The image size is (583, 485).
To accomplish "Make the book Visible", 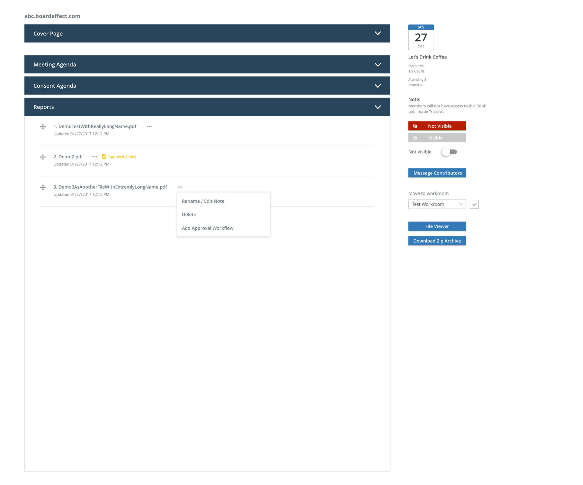I will (x=437, y=138).
